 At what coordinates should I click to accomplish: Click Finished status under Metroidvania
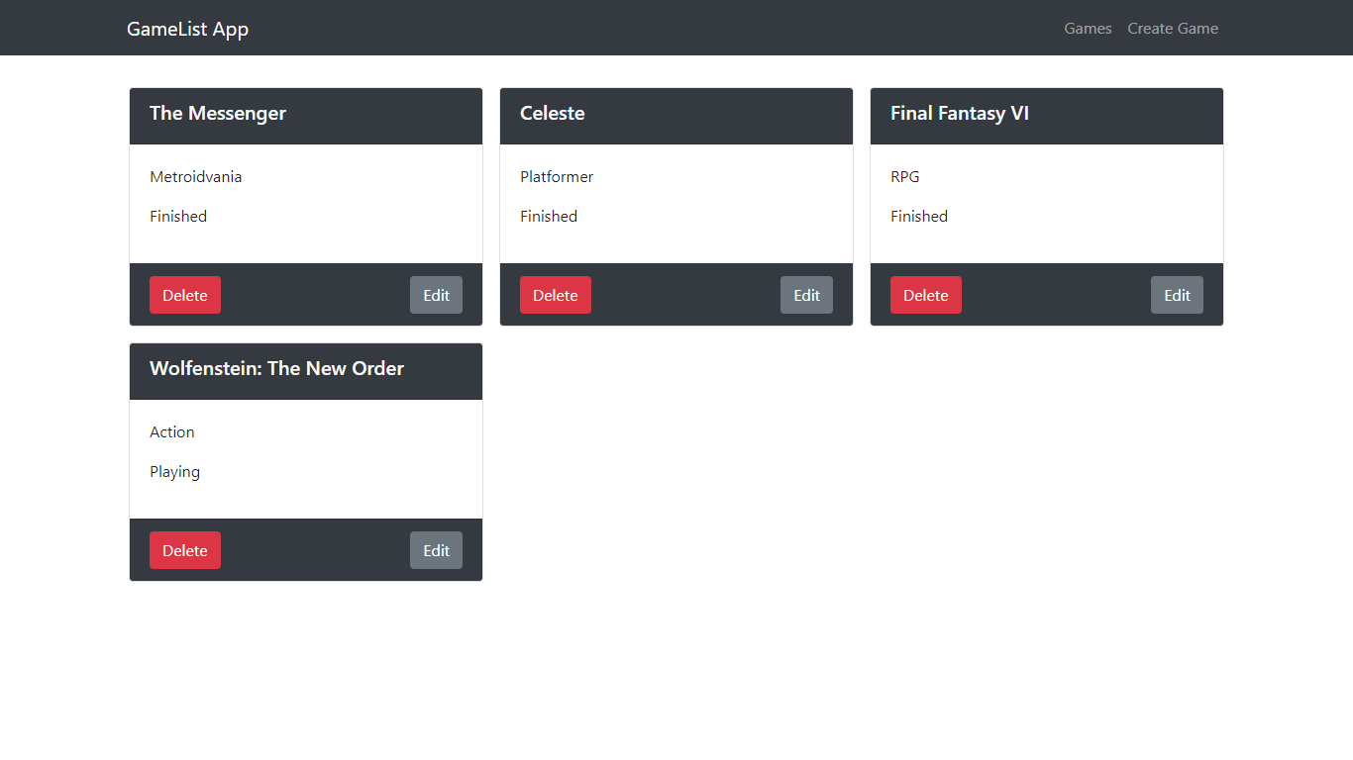coord(178,216)
